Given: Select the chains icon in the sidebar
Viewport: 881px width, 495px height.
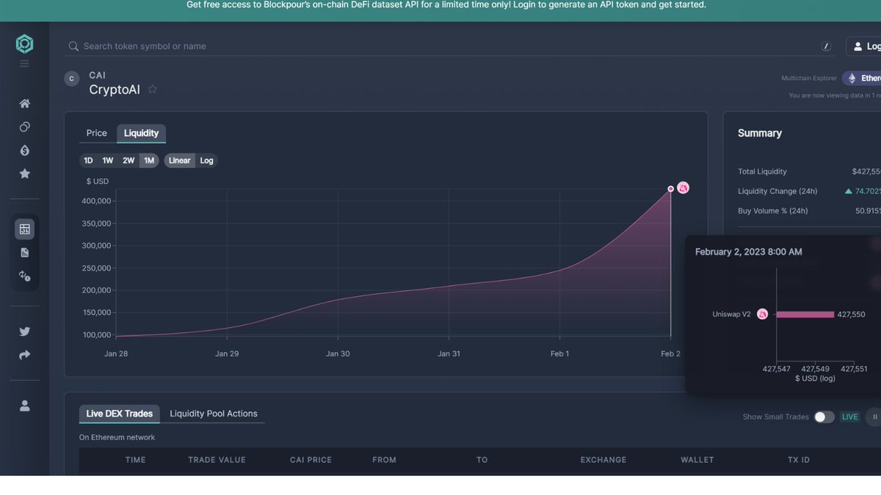Looking at the screenshot, I should tap(24, 126).
